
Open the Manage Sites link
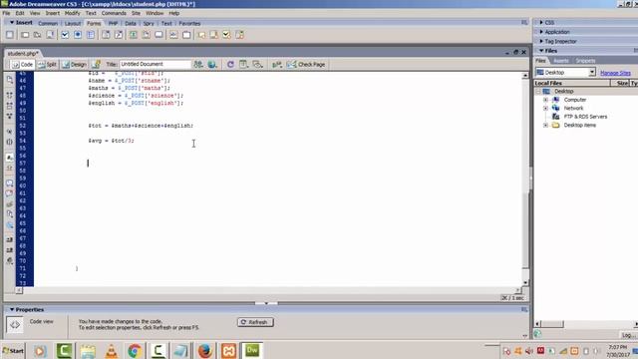[x=615, y=73]
